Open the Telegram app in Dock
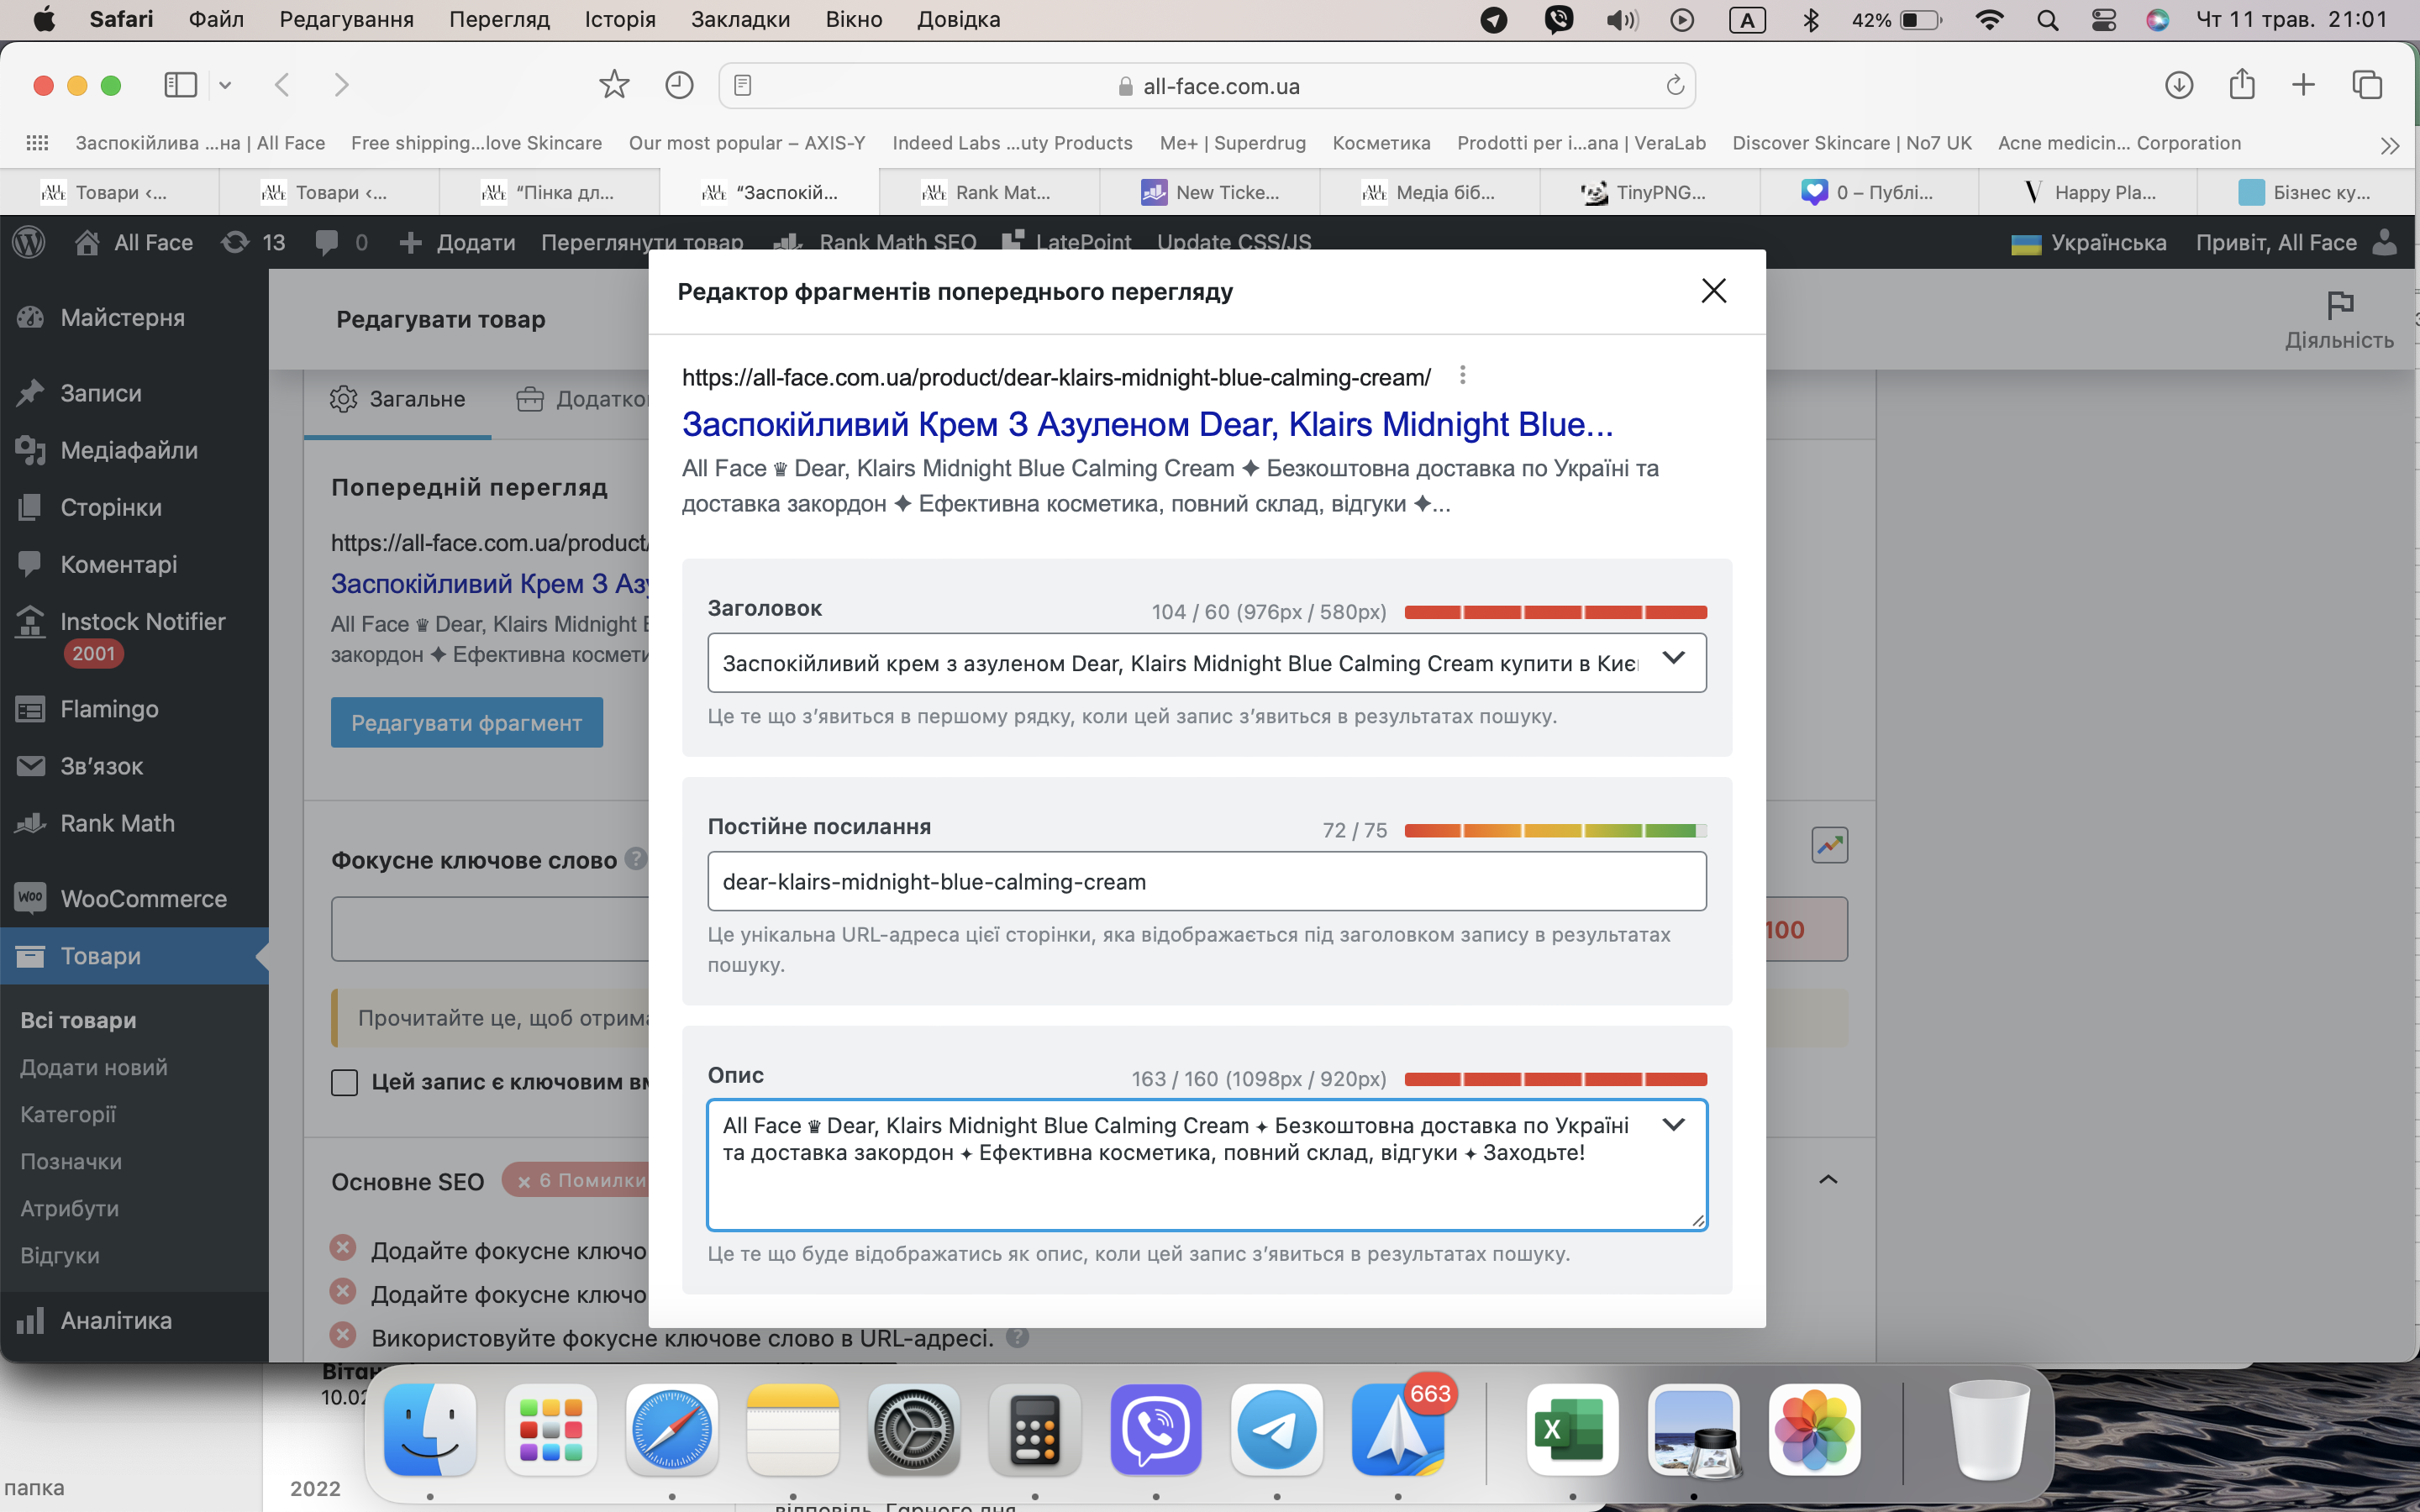 [x=1276, y=1430]
